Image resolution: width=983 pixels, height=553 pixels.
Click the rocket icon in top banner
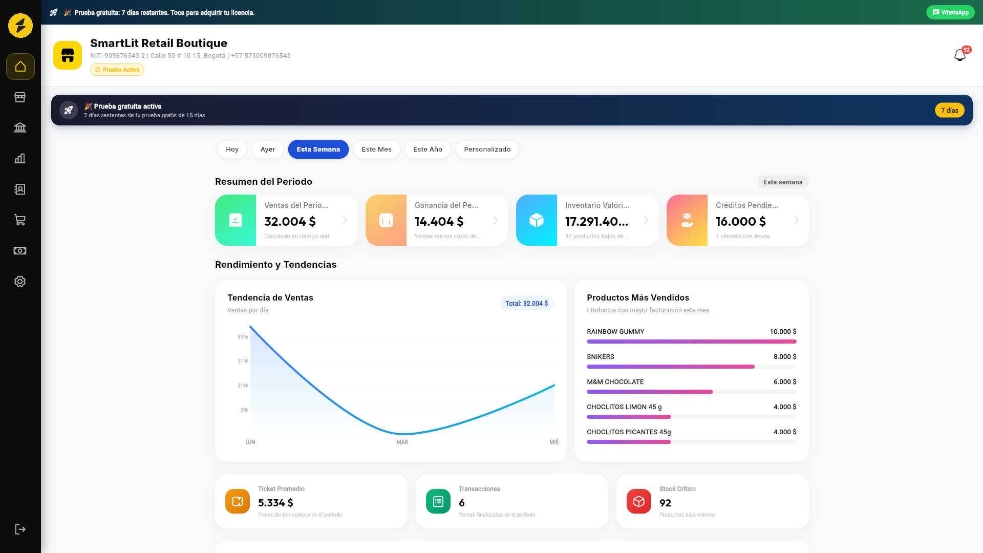click(53, 12)
